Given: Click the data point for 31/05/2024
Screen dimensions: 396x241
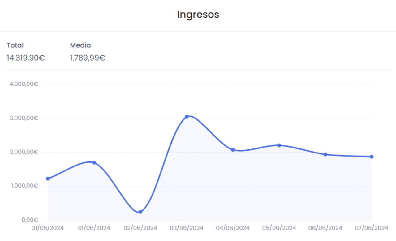Looking at the screenshot, I should click(48, 179).
